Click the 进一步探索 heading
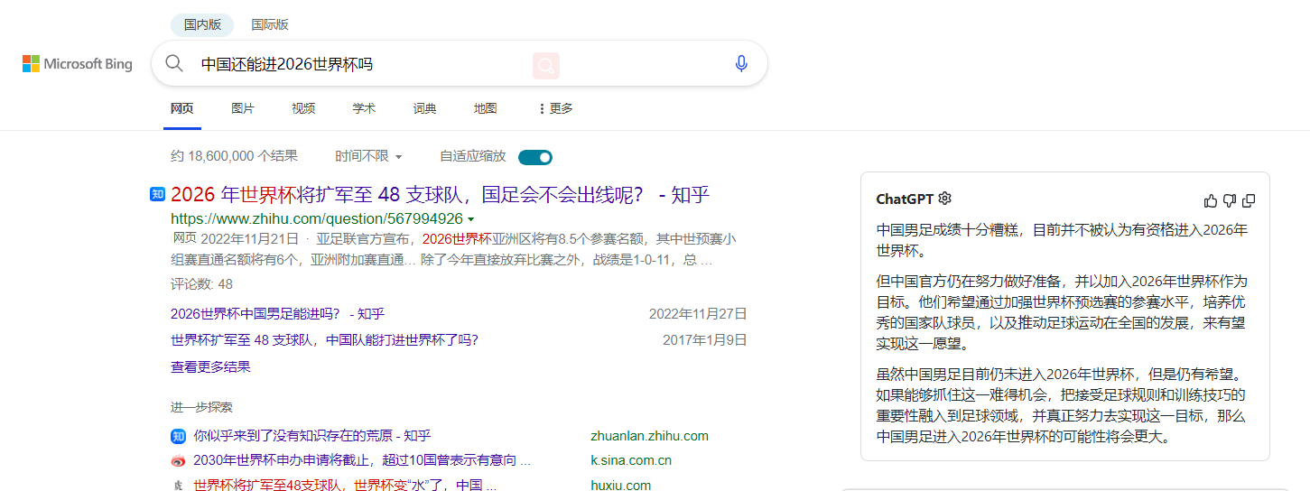This screenshot has height=491, width=1310. (x=201, y=407)
